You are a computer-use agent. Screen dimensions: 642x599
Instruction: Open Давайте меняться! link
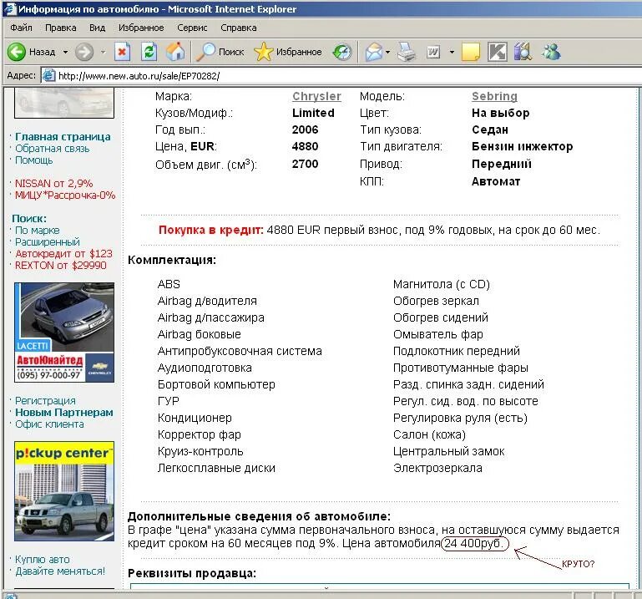tap(60, 571)
